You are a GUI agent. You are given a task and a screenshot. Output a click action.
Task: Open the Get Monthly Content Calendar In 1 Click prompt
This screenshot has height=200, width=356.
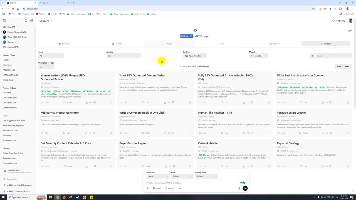[x=66, y=143]
